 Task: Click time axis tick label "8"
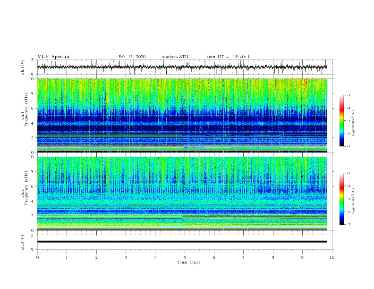tap(273, 257)
